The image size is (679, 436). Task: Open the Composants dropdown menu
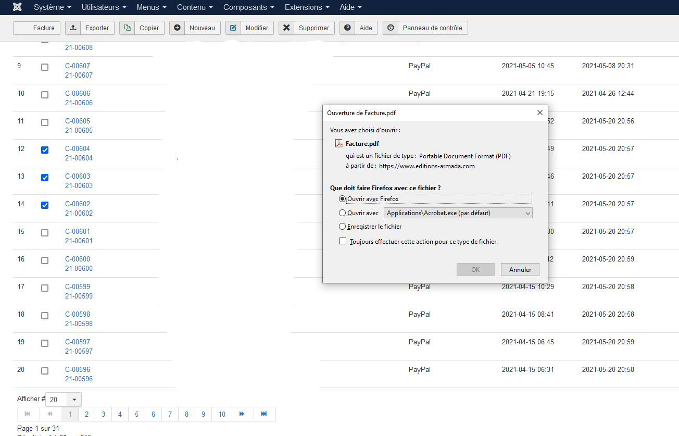pyautogui.click(x=249, y=7)
